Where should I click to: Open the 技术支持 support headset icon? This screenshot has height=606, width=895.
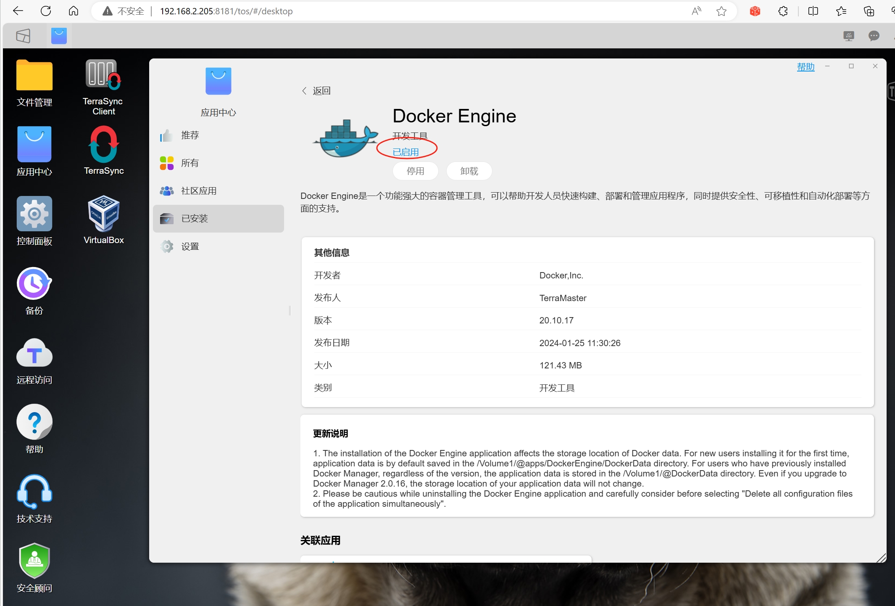pyautogui.click(x=34, y=492)
